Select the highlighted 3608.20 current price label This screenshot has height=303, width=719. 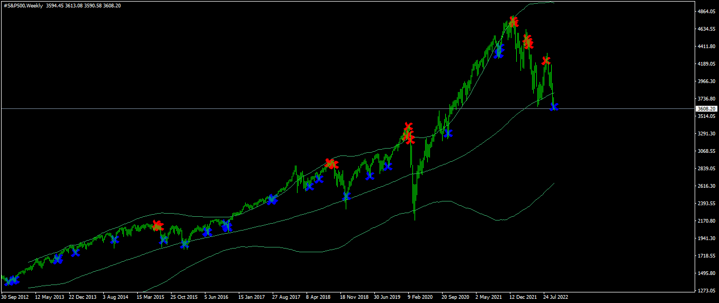pos(706,108)
